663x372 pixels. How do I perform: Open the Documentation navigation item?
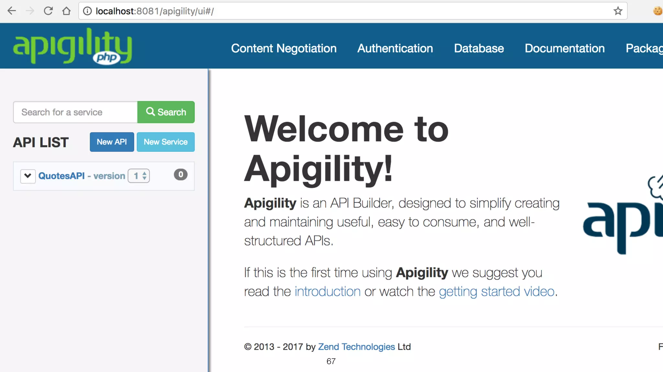(x=565, y=48)
